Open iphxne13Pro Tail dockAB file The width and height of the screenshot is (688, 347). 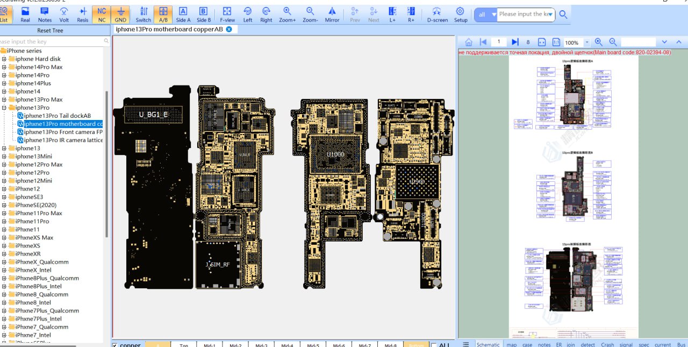click(x=58, y=116)
